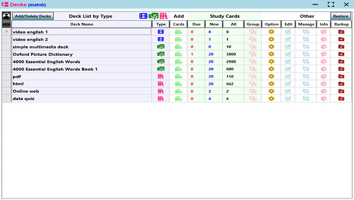This screenshot has height=200, width=354.
Task: Manage the html deck
Action: (x=306, y=84)
